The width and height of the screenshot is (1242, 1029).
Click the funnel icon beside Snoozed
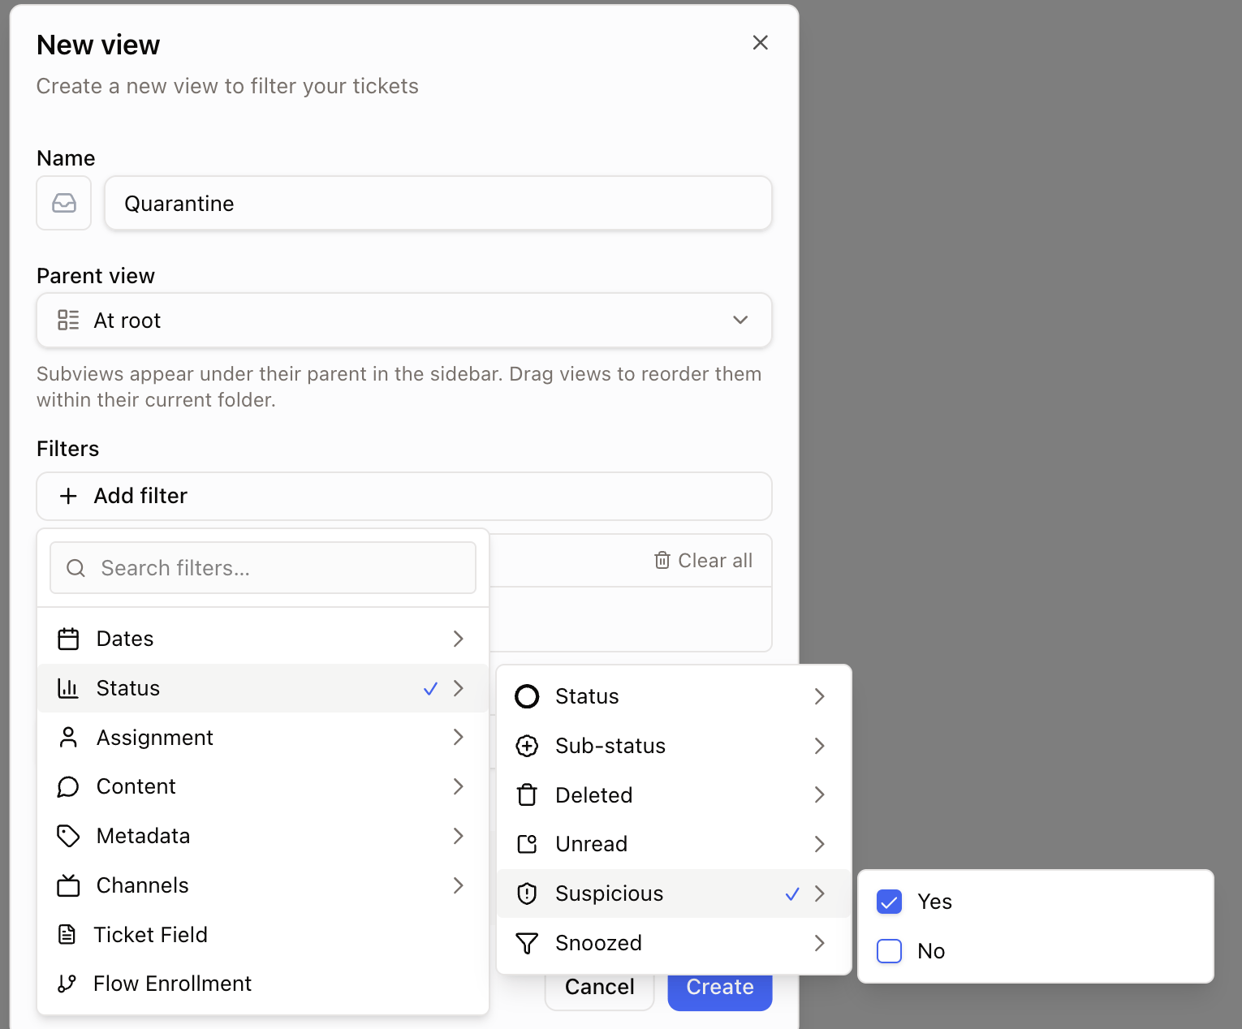[x=527, y=943]
